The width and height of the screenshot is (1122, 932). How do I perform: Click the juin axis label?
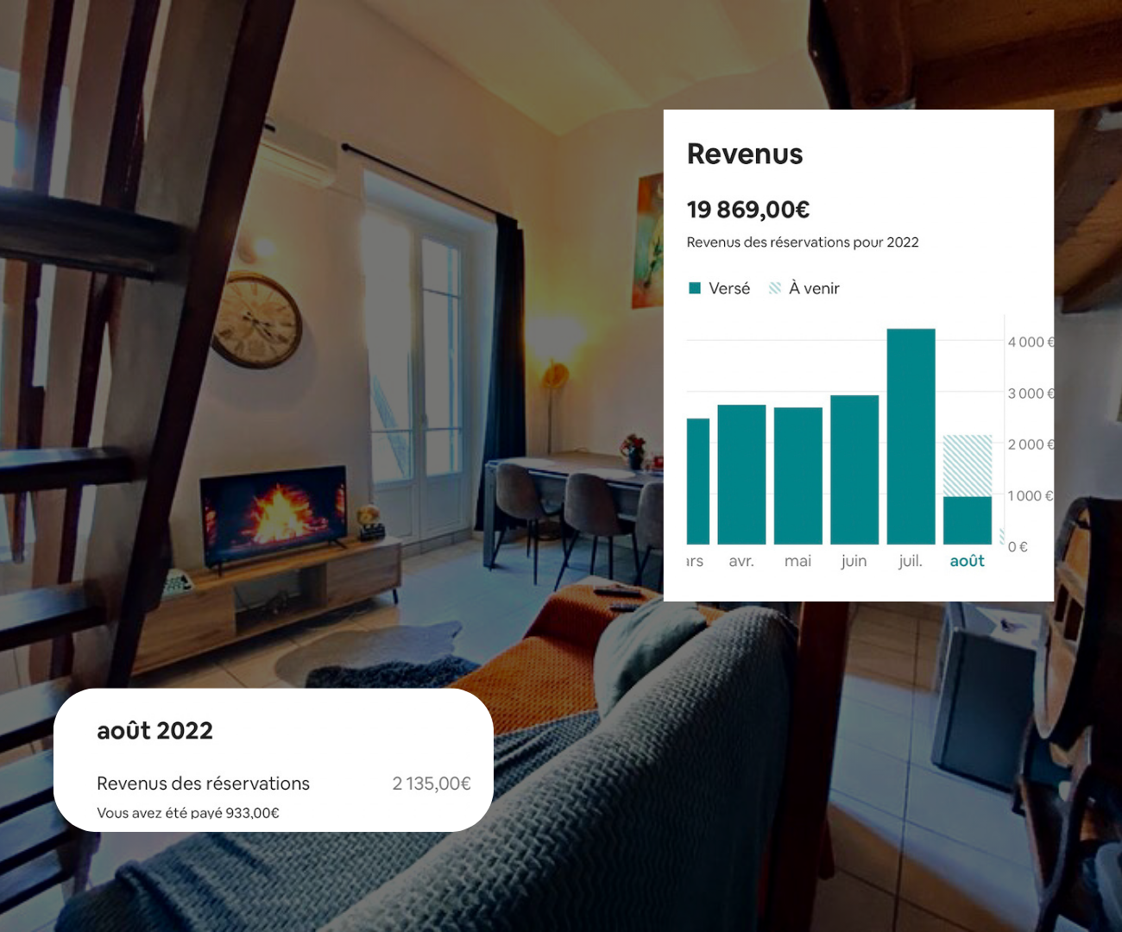(854, 561)
